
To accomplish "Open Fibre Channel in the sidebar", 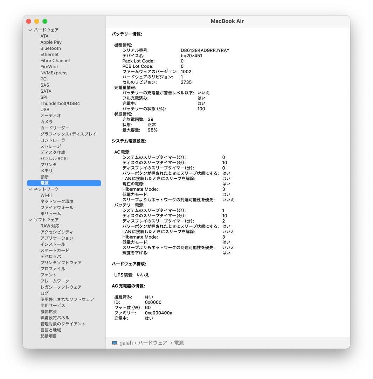I will click(55, 60).
